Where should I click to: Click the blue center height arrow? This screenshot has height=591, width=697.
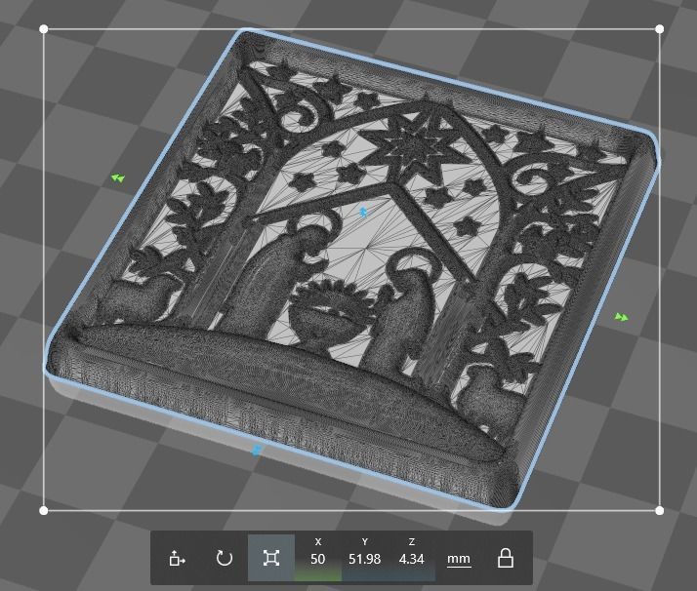tap(363, 213)
